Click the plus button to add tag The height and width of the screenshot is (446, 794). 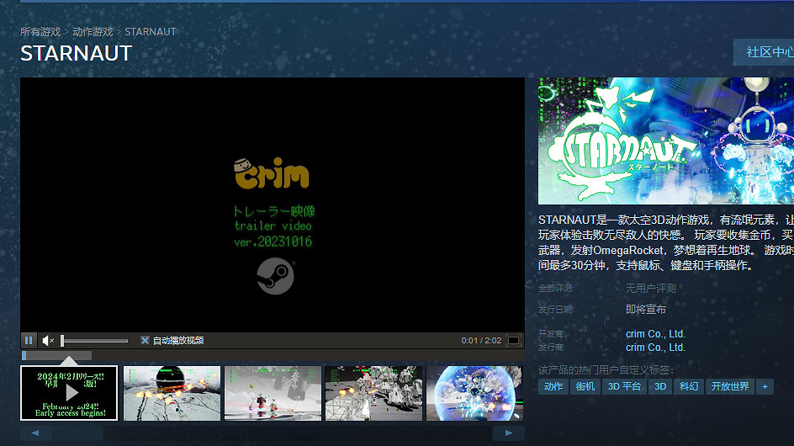coord(765,386)
